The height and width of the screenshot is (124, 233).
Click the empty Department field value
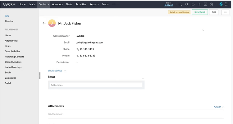(77, 62)
